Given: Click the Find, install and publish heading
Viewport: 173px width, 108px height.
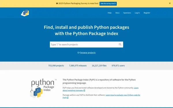Looking at the screenshot, I should click(x=86, y=30).
